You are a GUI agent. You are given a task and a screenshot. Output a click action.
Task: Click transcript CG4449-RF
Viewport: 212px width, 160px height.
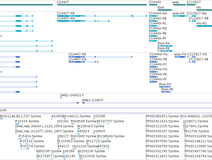pos(153,41)
